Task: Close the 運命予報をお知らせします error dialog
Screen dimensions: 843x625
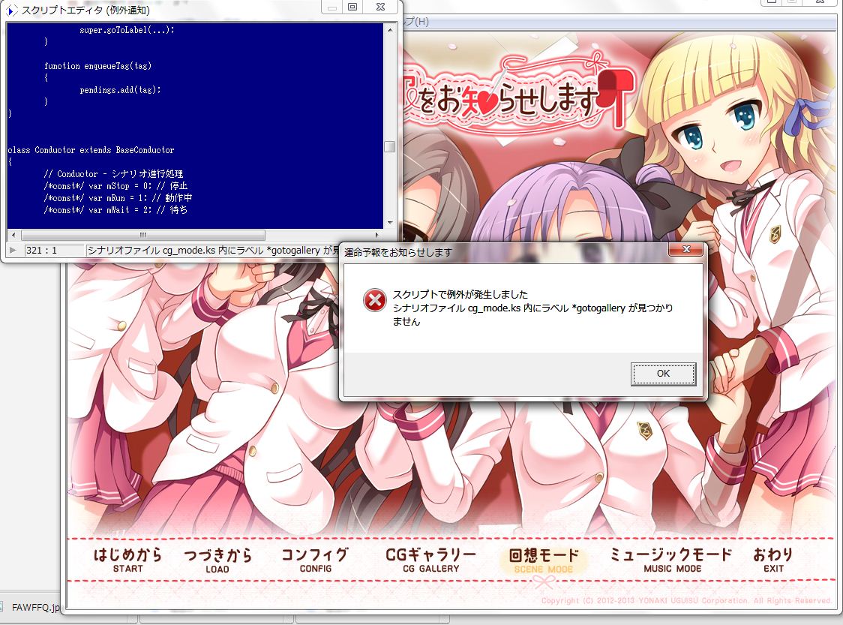Action: [686, 249]
